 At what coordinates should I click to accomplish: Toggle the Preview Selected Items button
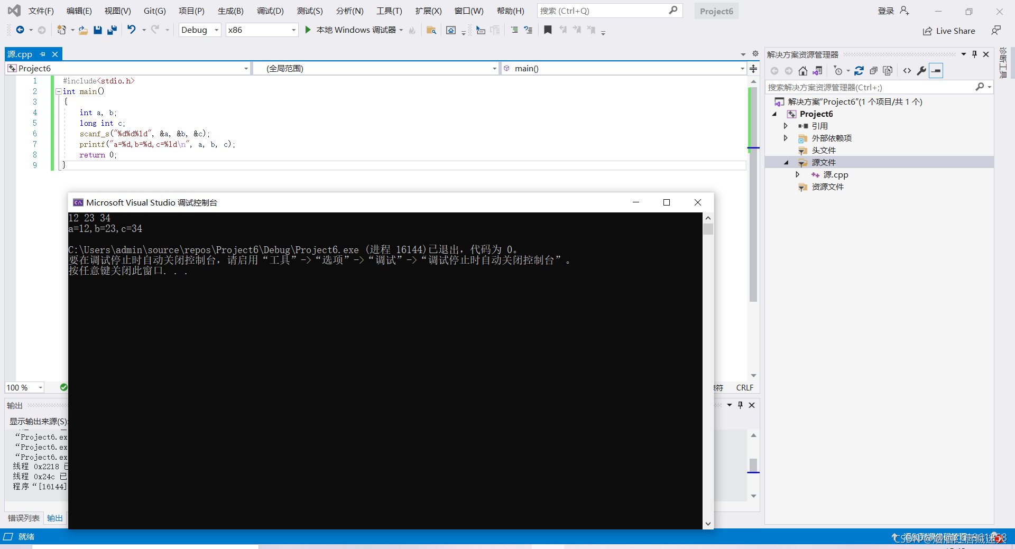936,71
